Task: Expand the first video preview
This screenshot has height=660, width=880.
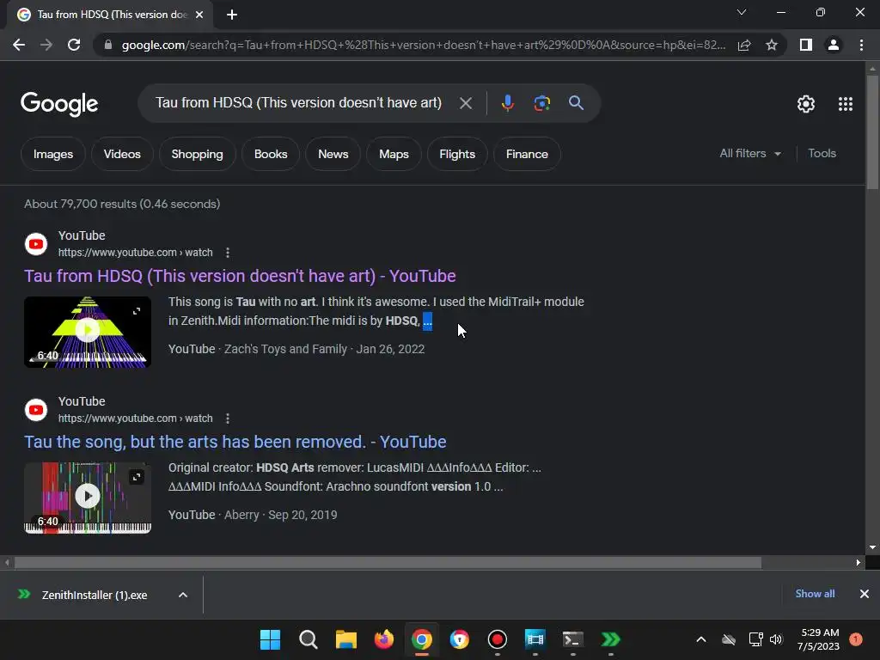Action: (x=137, y=311)
